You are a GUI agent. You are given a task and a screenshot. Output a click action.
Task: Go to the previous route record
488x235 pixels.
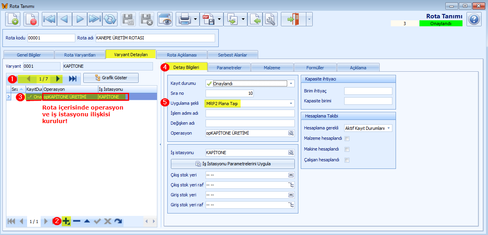point(64,19)
